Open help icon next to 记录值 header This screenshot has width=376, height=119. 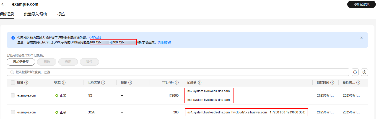click(x=199, y=82)
